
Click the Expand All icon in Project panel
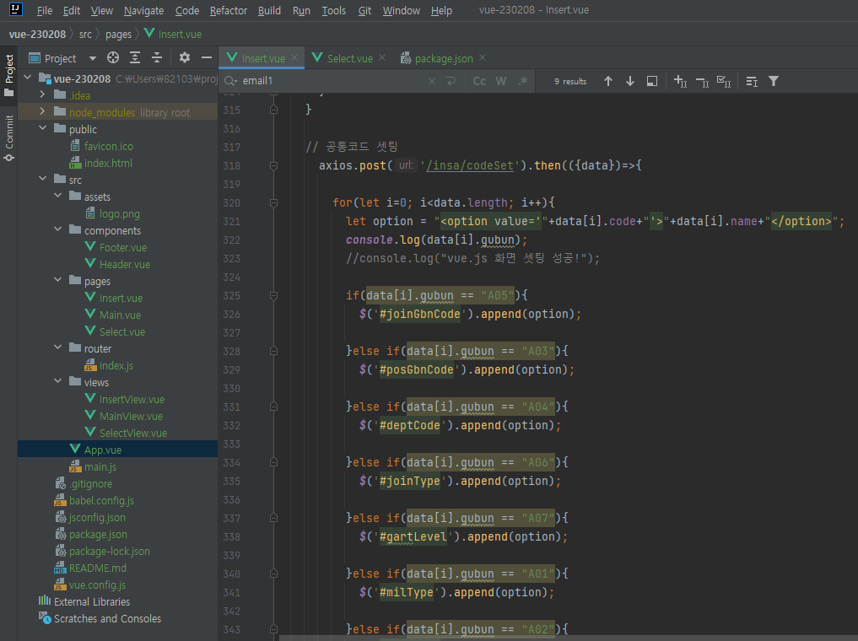point(135,58)
